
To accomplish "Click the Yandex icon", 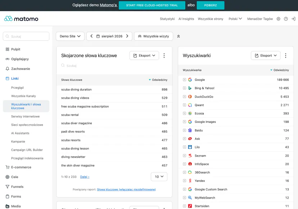I will click(x=190, y=181).
